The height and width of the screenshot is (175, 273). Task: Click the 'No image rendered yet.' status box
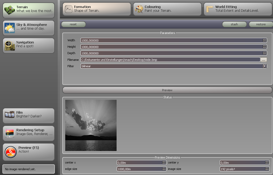29,169
